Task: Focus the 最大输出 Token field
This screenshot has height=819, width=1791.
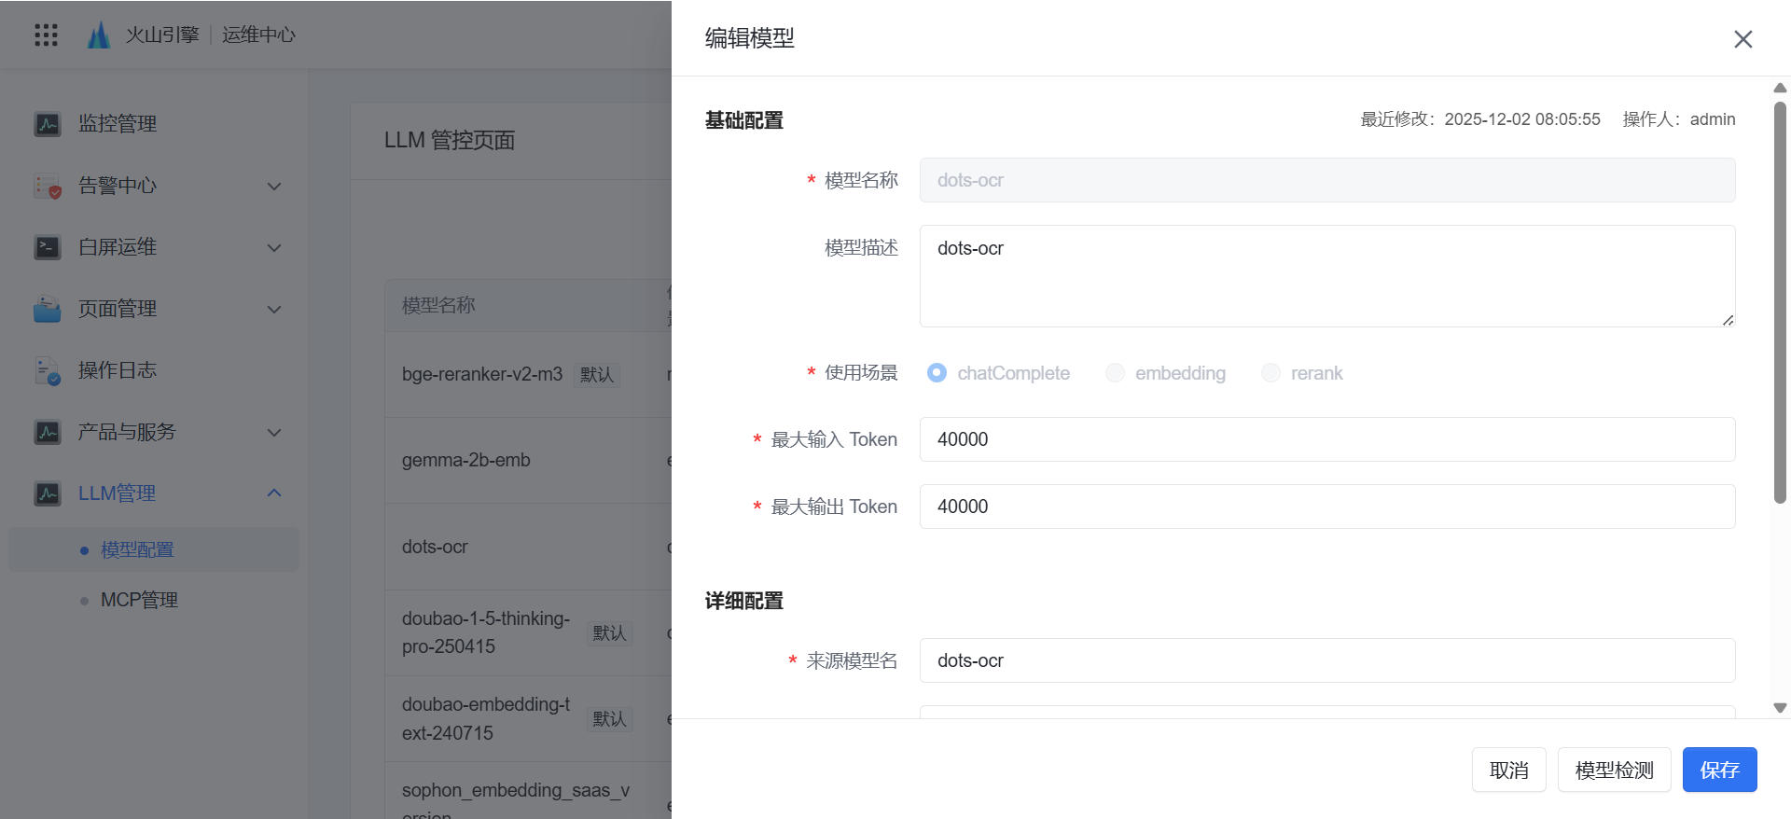Action: (1327, 507)
